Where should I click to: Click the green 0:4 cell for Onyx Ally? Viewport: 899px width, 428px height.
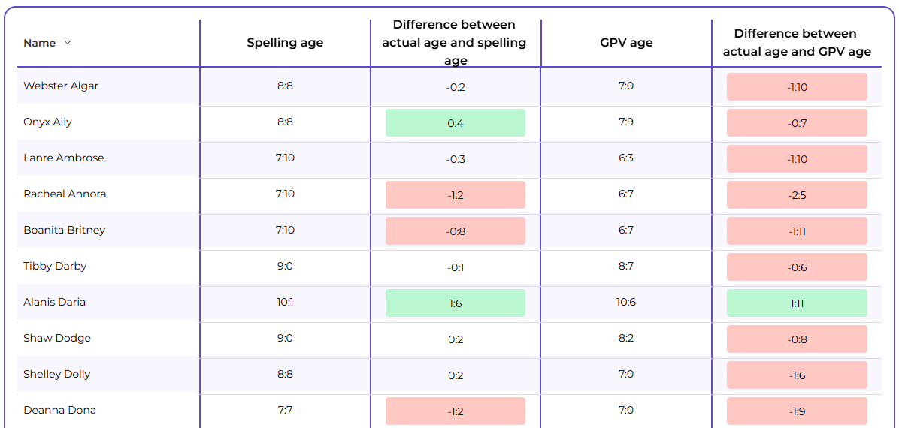[456, 123]
